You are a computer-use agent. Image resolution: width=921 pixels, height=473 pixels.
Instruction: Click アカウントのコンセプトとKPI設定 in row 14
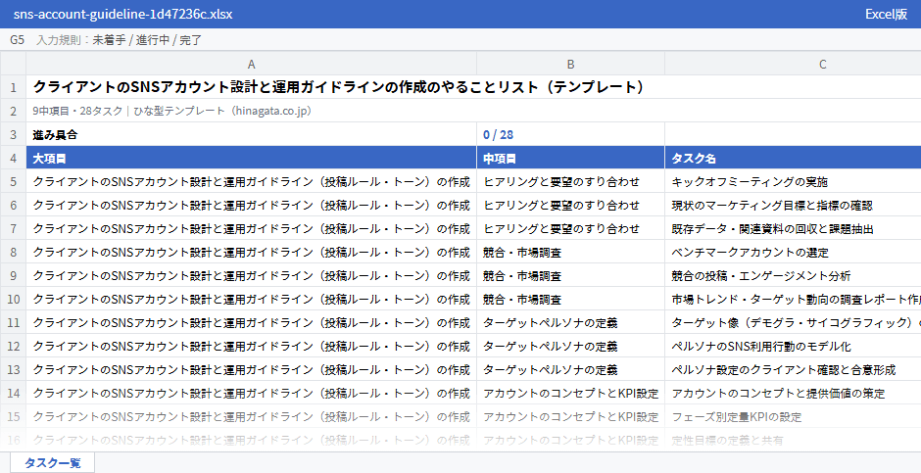click(x=570, y=393)
